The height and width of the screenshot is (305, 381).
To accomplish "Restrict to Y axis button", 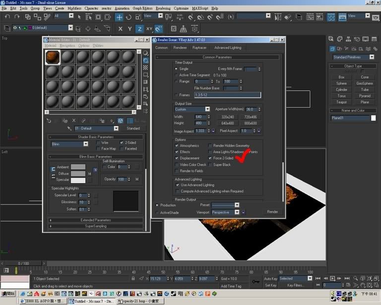I will (x=130, y=29).
